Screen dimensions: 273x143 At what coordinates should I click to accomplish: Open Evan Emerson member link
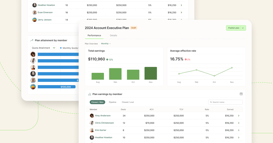[45, 13]
